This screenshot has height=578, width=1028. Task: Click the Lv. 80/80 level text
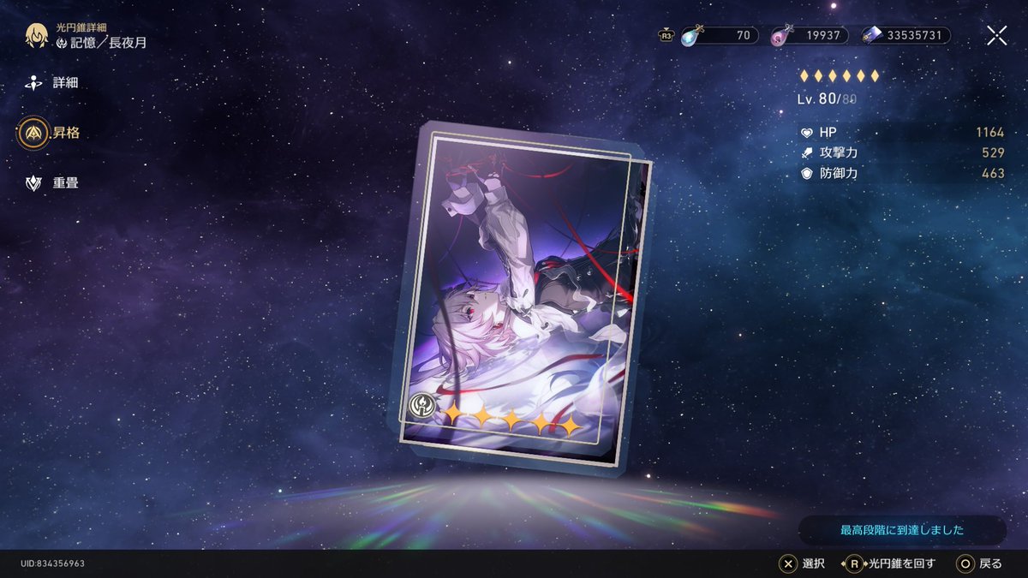(x=827, y=98)
